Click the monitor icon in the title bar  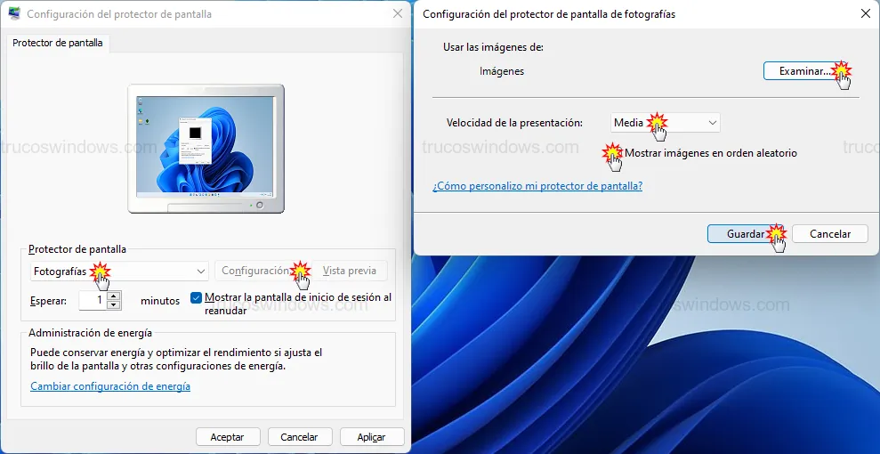tap(14, 14)
